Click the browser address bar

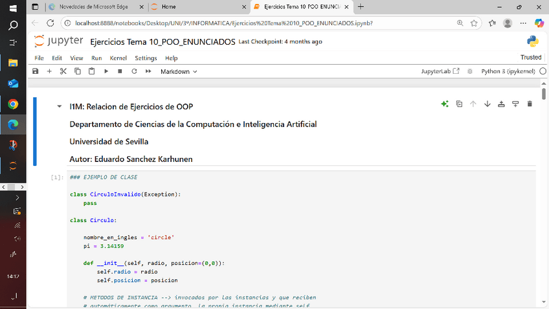coord(259,23)
